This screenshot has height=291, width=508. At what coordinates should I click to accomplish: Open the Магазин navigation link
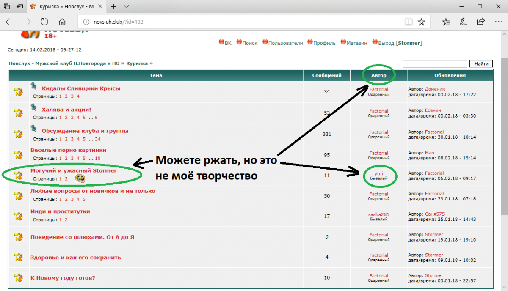356,43
